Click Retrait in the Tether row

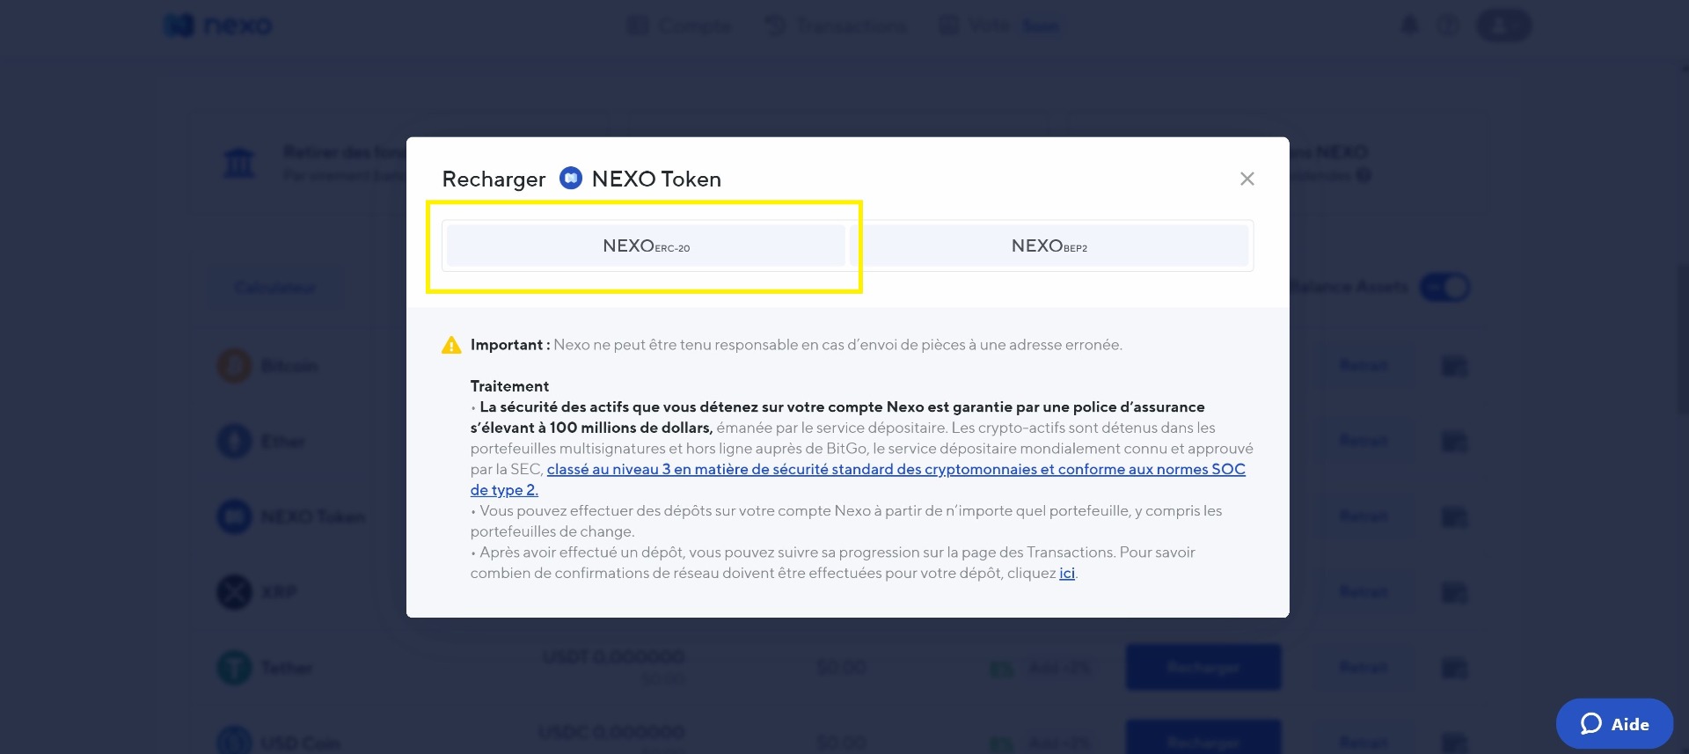coord(1364,668)
